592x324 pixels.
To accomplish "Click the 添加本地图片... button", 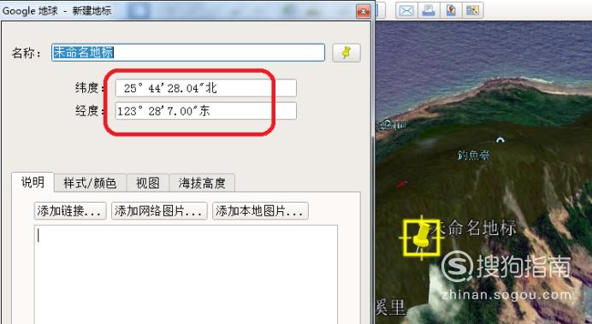I will (261, 211).
